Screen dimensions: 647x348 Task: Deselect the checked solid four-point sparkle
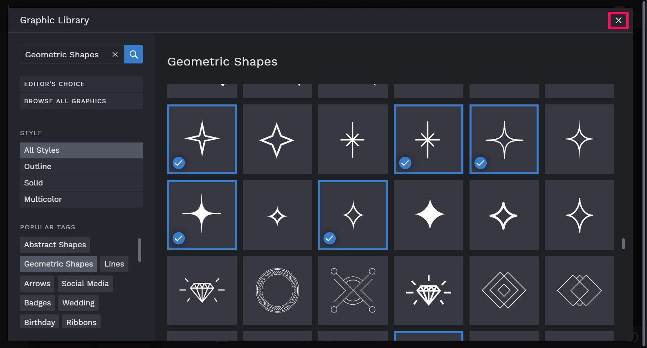pos(202,215)
